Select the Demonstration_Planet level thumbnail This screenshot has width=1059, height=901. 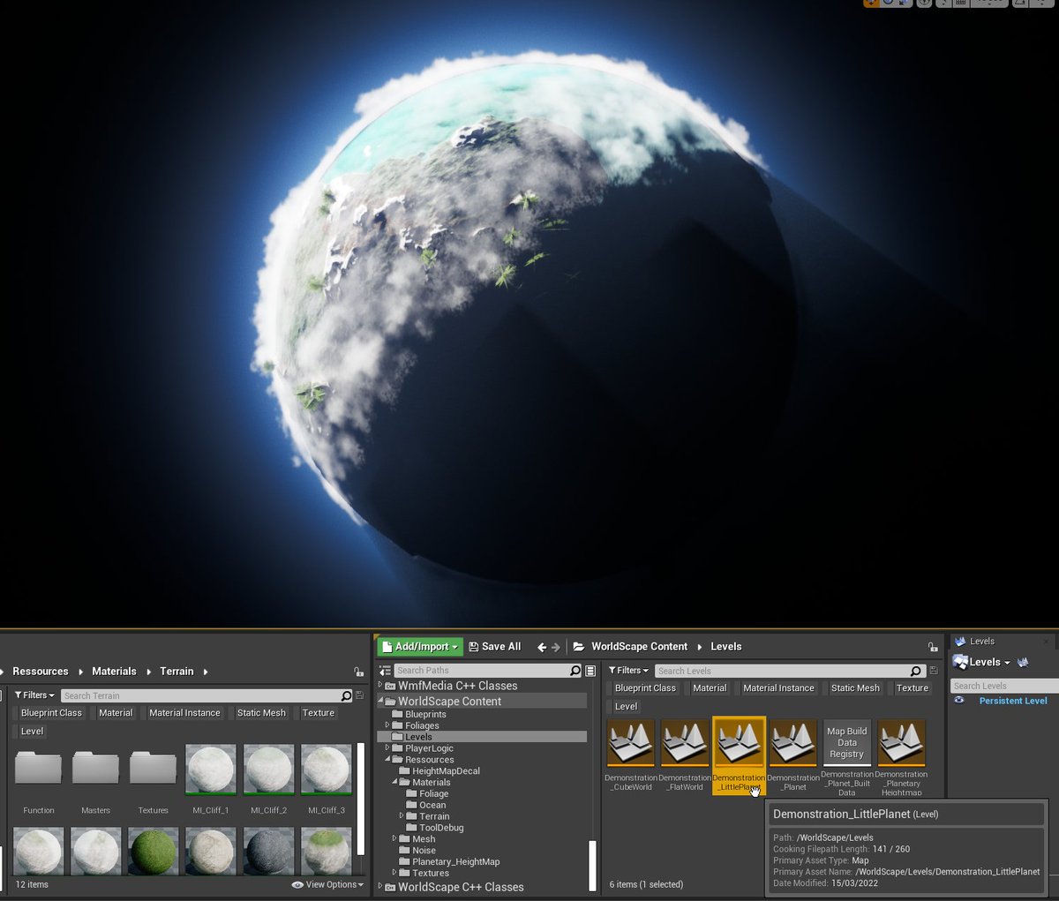(x=792, y=741)
